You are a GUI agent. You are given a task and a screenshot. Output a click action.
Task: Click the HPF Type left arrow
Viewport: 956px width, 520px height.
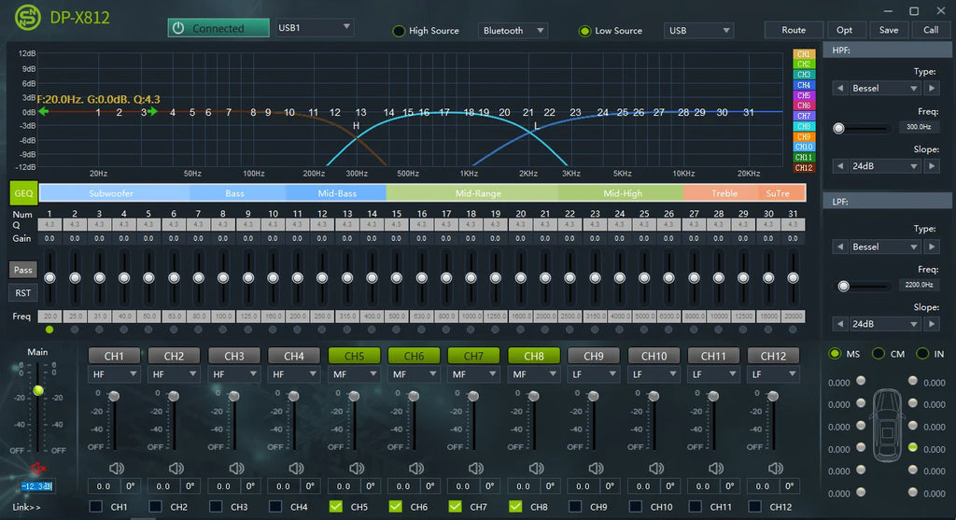(840, 89)
